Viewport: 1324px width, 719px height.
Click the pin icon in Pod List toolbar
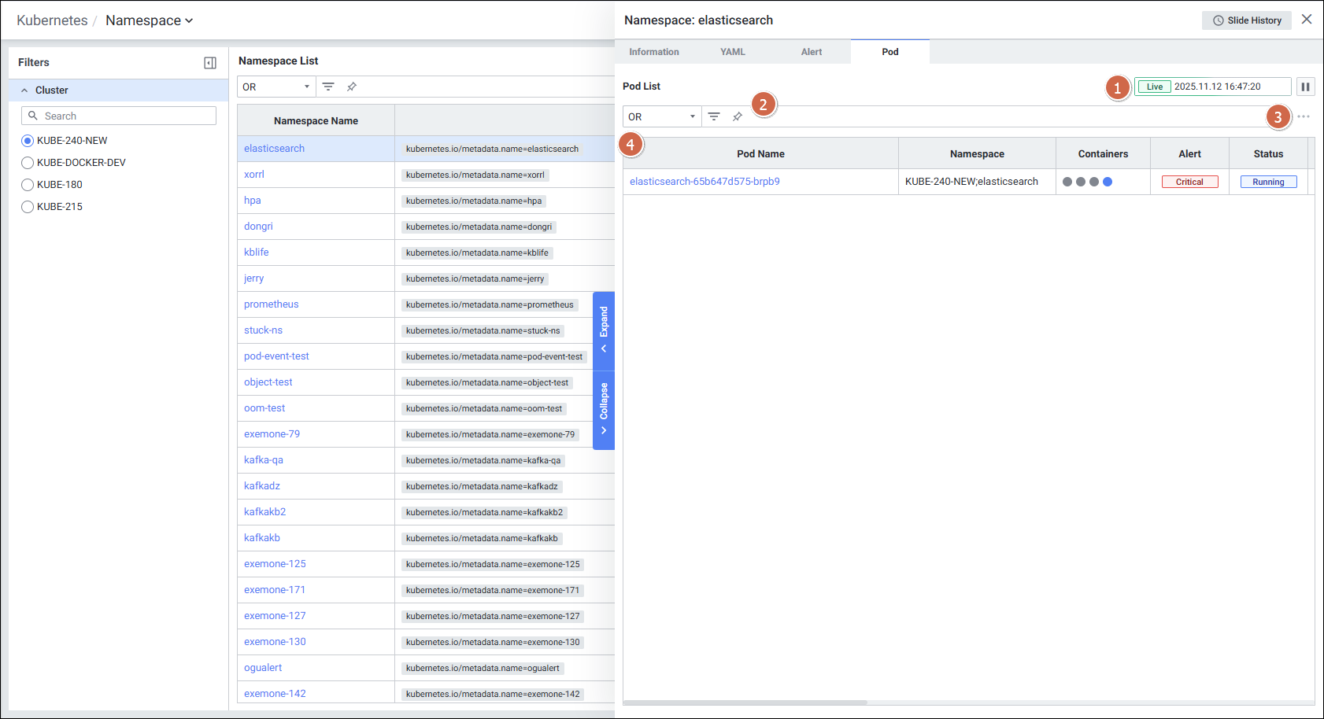click(x=738, y=116)
